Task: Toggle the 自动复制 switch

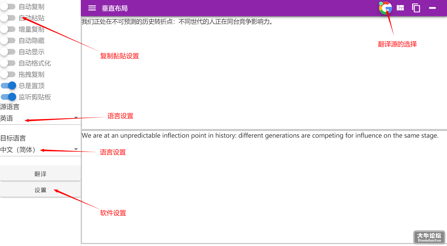Action: coord(8,6)
